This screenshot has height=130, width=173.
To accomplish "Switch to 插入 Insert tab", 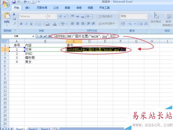I will click(x=28, y=8).
